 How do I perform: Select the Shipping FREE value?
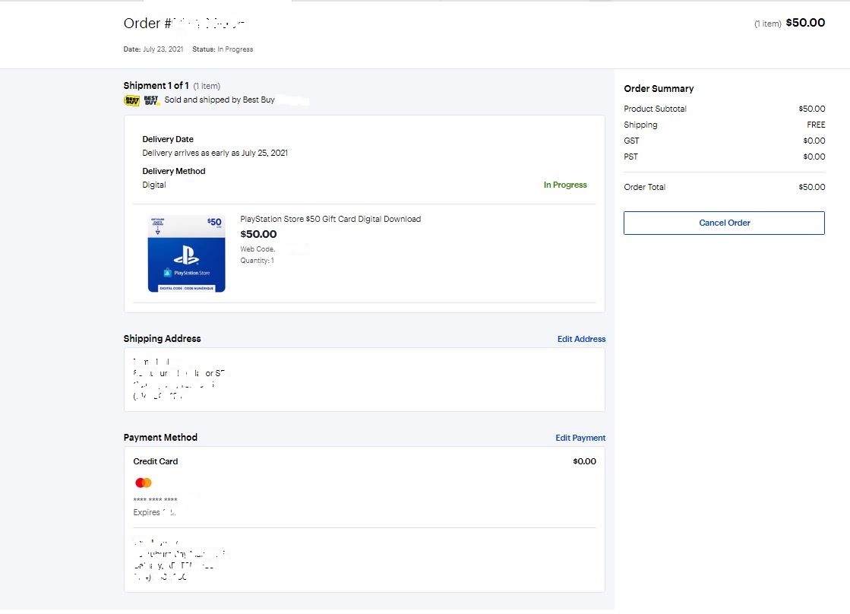pyautogui.click(x=816, y=125)
